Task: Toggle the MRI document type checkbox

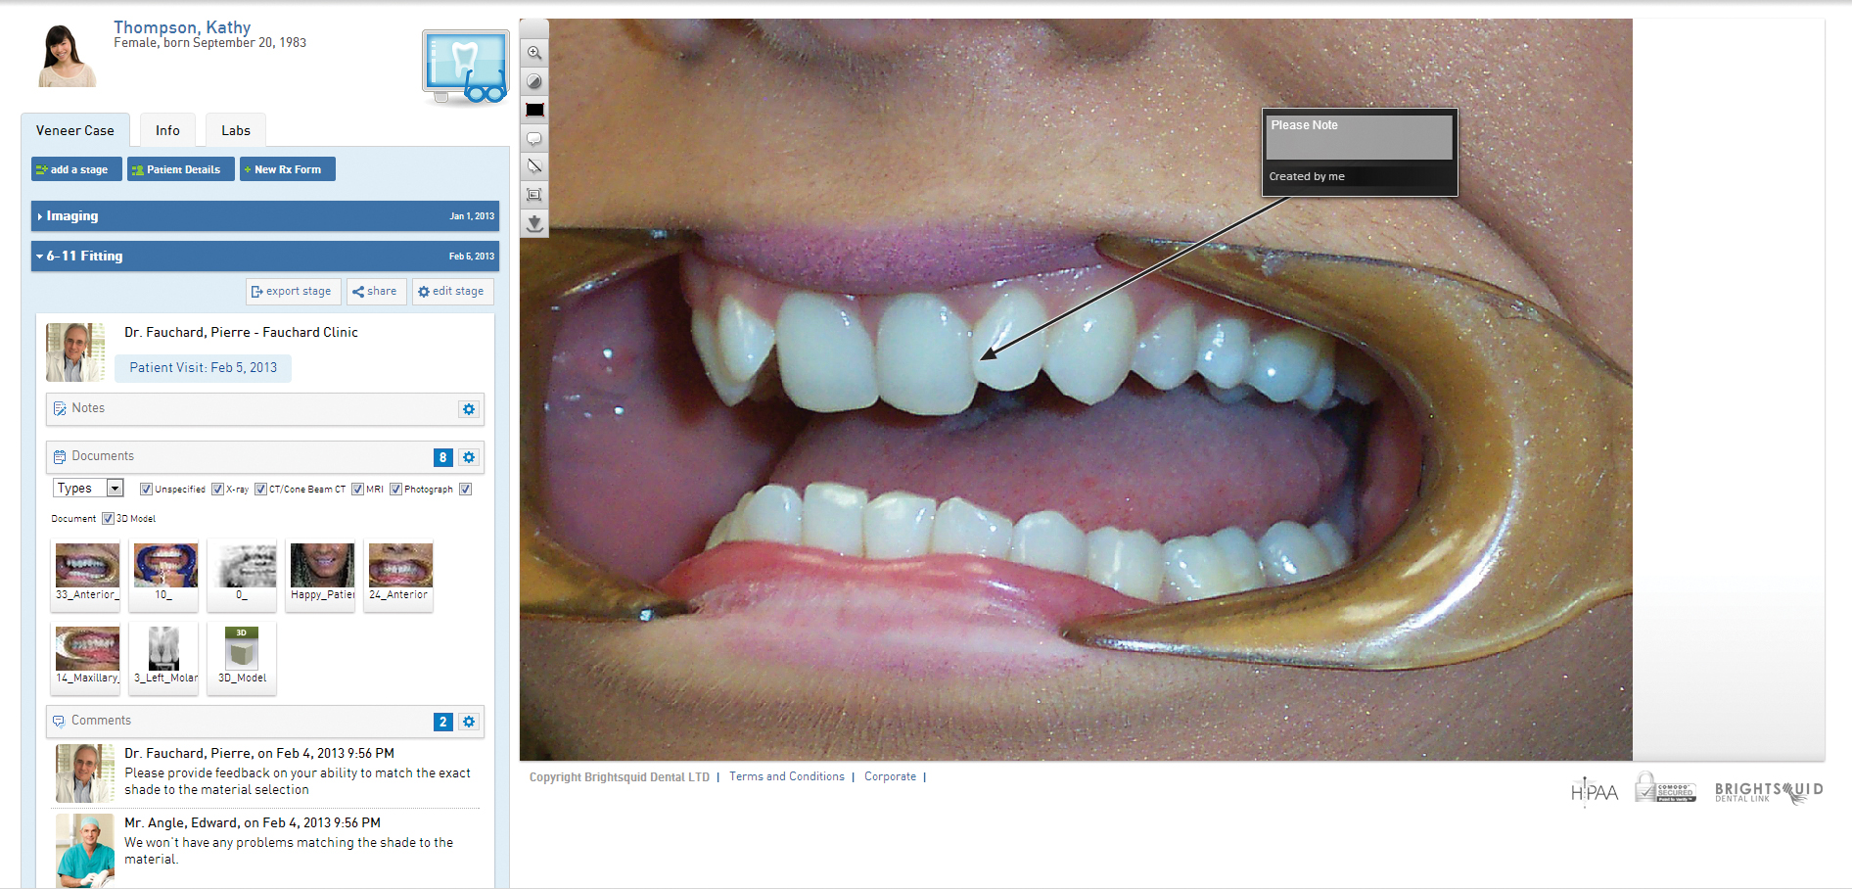Action: click(x=357, y=490)
